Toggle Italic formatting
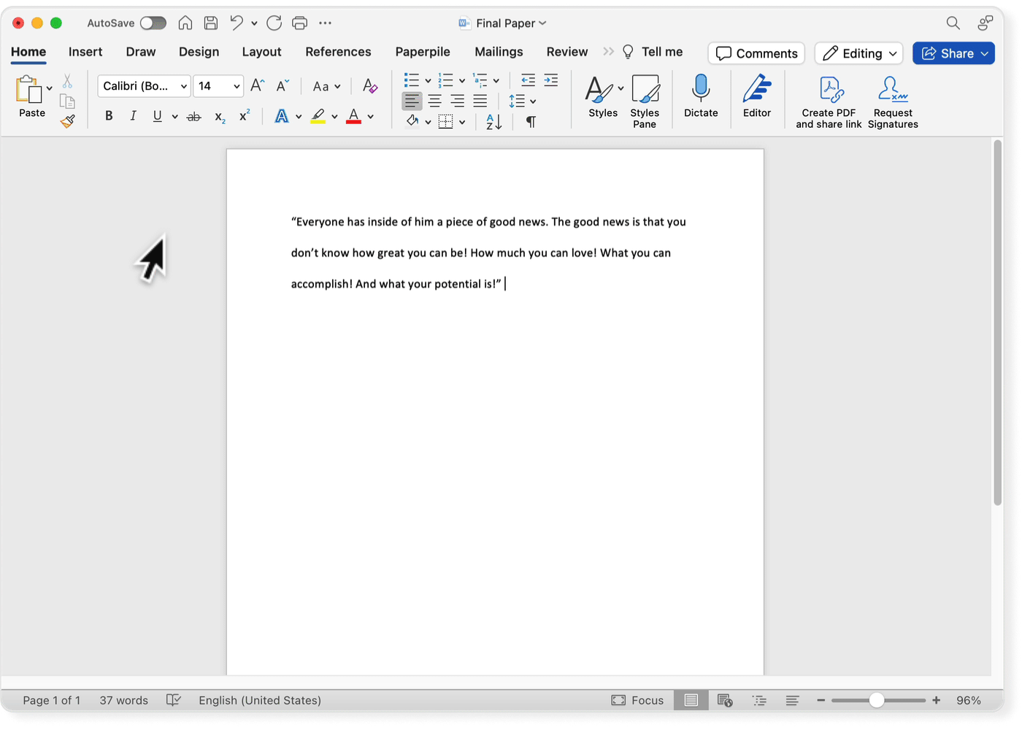Image resolution: width=1022 pixels, height=730 pixels. click(133, 116)
